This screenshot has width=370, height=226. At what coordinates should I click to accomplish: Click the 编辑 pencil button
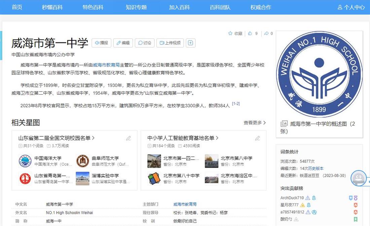click(x=123, y=43)
